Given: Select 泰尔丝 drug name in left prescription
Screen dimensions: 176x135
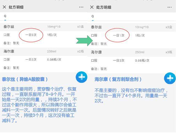Looking at the screenshot, I should pos(9,27).
